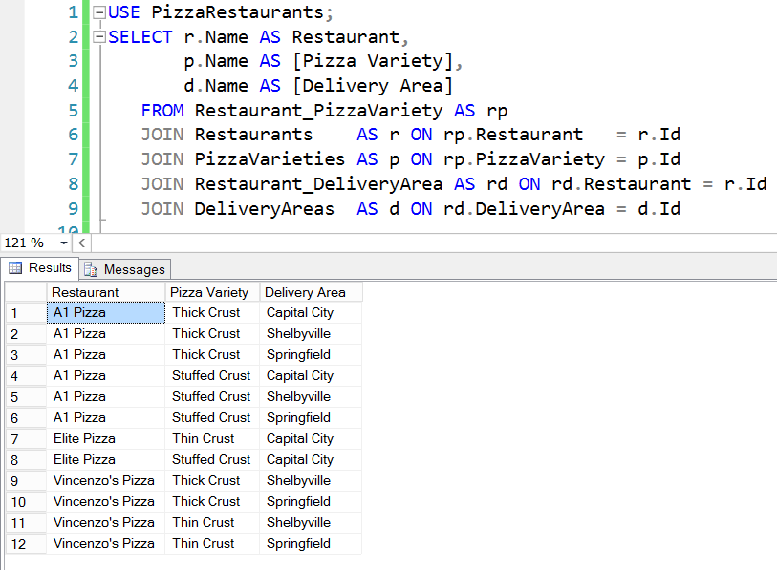Click the SELECT keyword on line 2
This screenshot has width=777, height=570.
140,36
